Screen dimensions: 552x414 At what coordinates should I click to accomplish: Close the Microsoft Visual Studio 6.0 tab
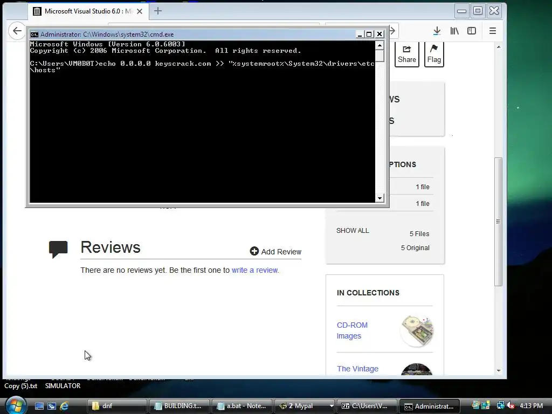pos(140,11)
